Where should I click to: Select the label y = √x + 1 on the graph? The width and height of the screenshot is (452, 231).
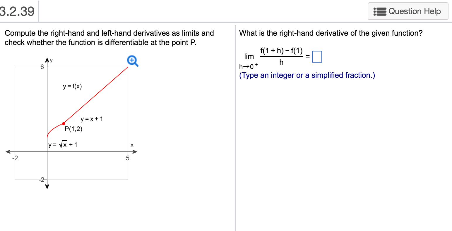click(62, 144)
